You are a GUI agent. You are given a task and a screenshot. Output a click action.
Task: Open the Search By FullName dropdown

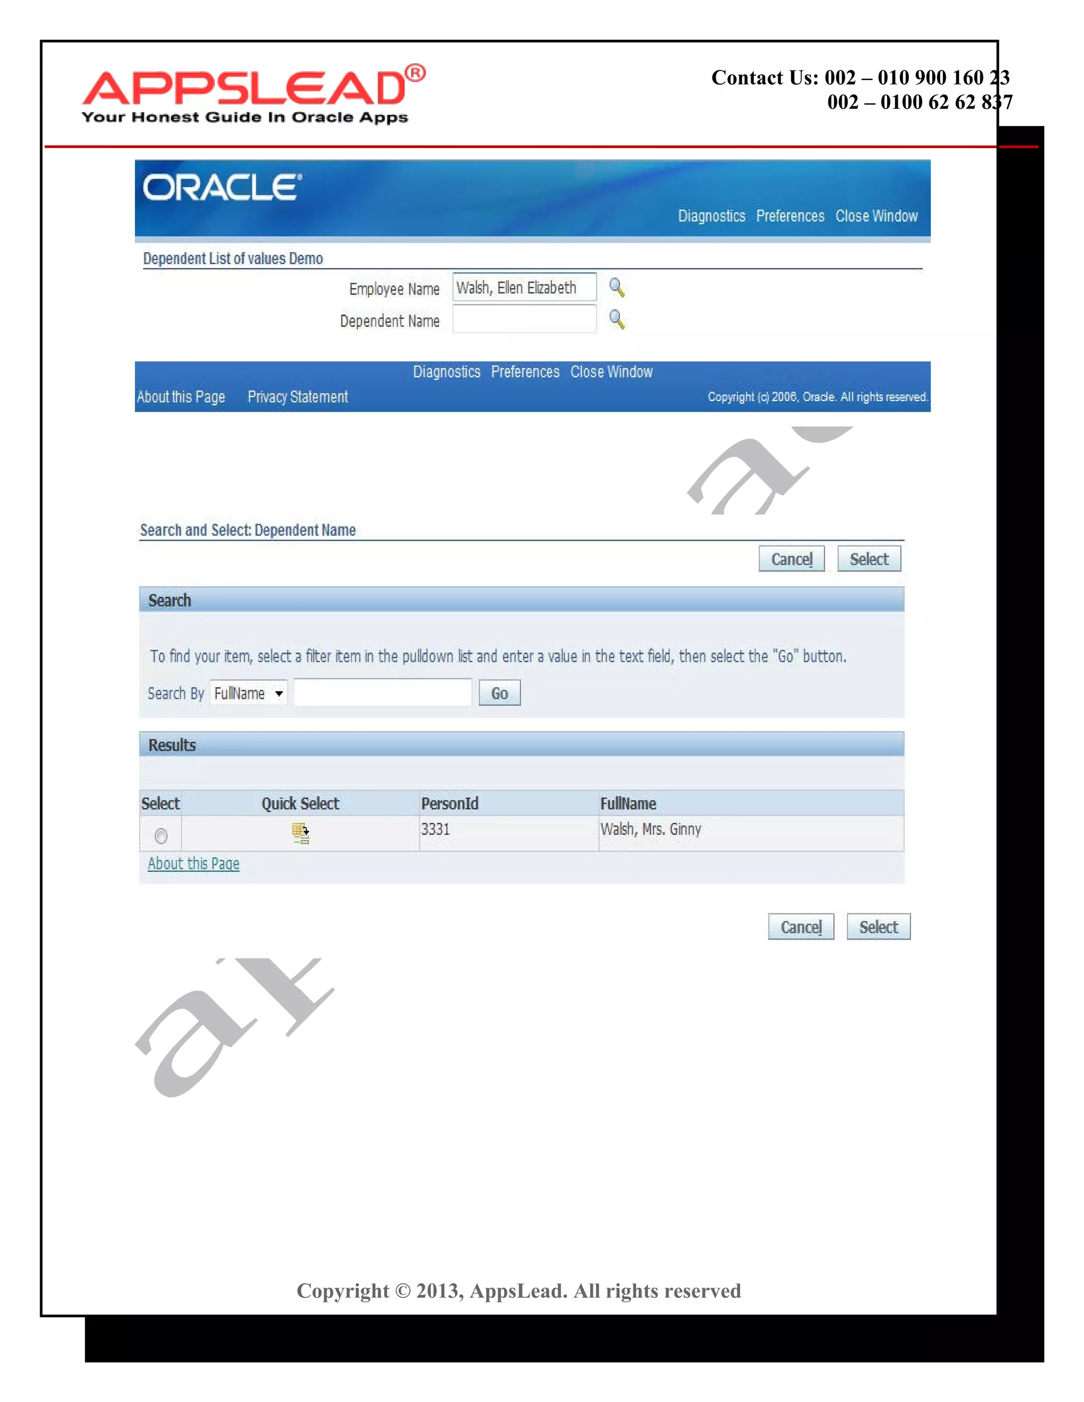point(249,693)
